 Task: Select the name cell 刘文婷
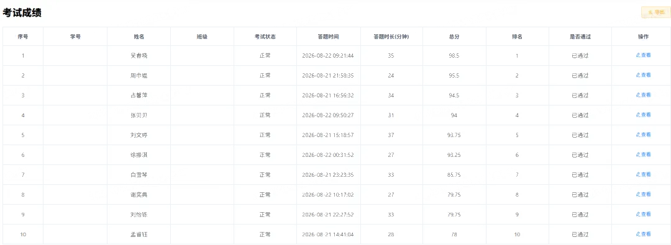click(139, 135)
